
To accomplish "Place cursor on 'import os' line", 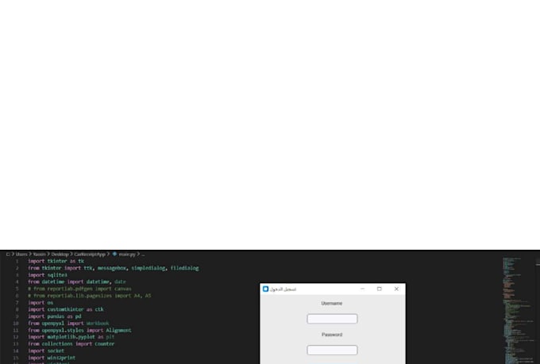I will pos(40,302).
